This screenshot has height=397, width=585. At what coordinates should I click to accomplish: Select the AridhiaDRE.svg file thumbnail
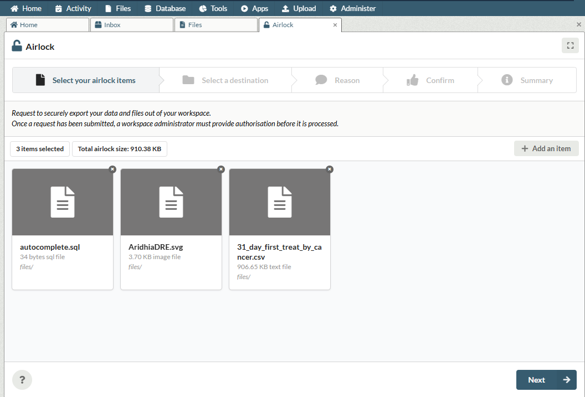click(x=171, y=202)
